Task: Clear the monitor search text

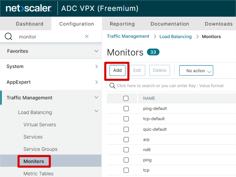Action: tap(86, 36)
